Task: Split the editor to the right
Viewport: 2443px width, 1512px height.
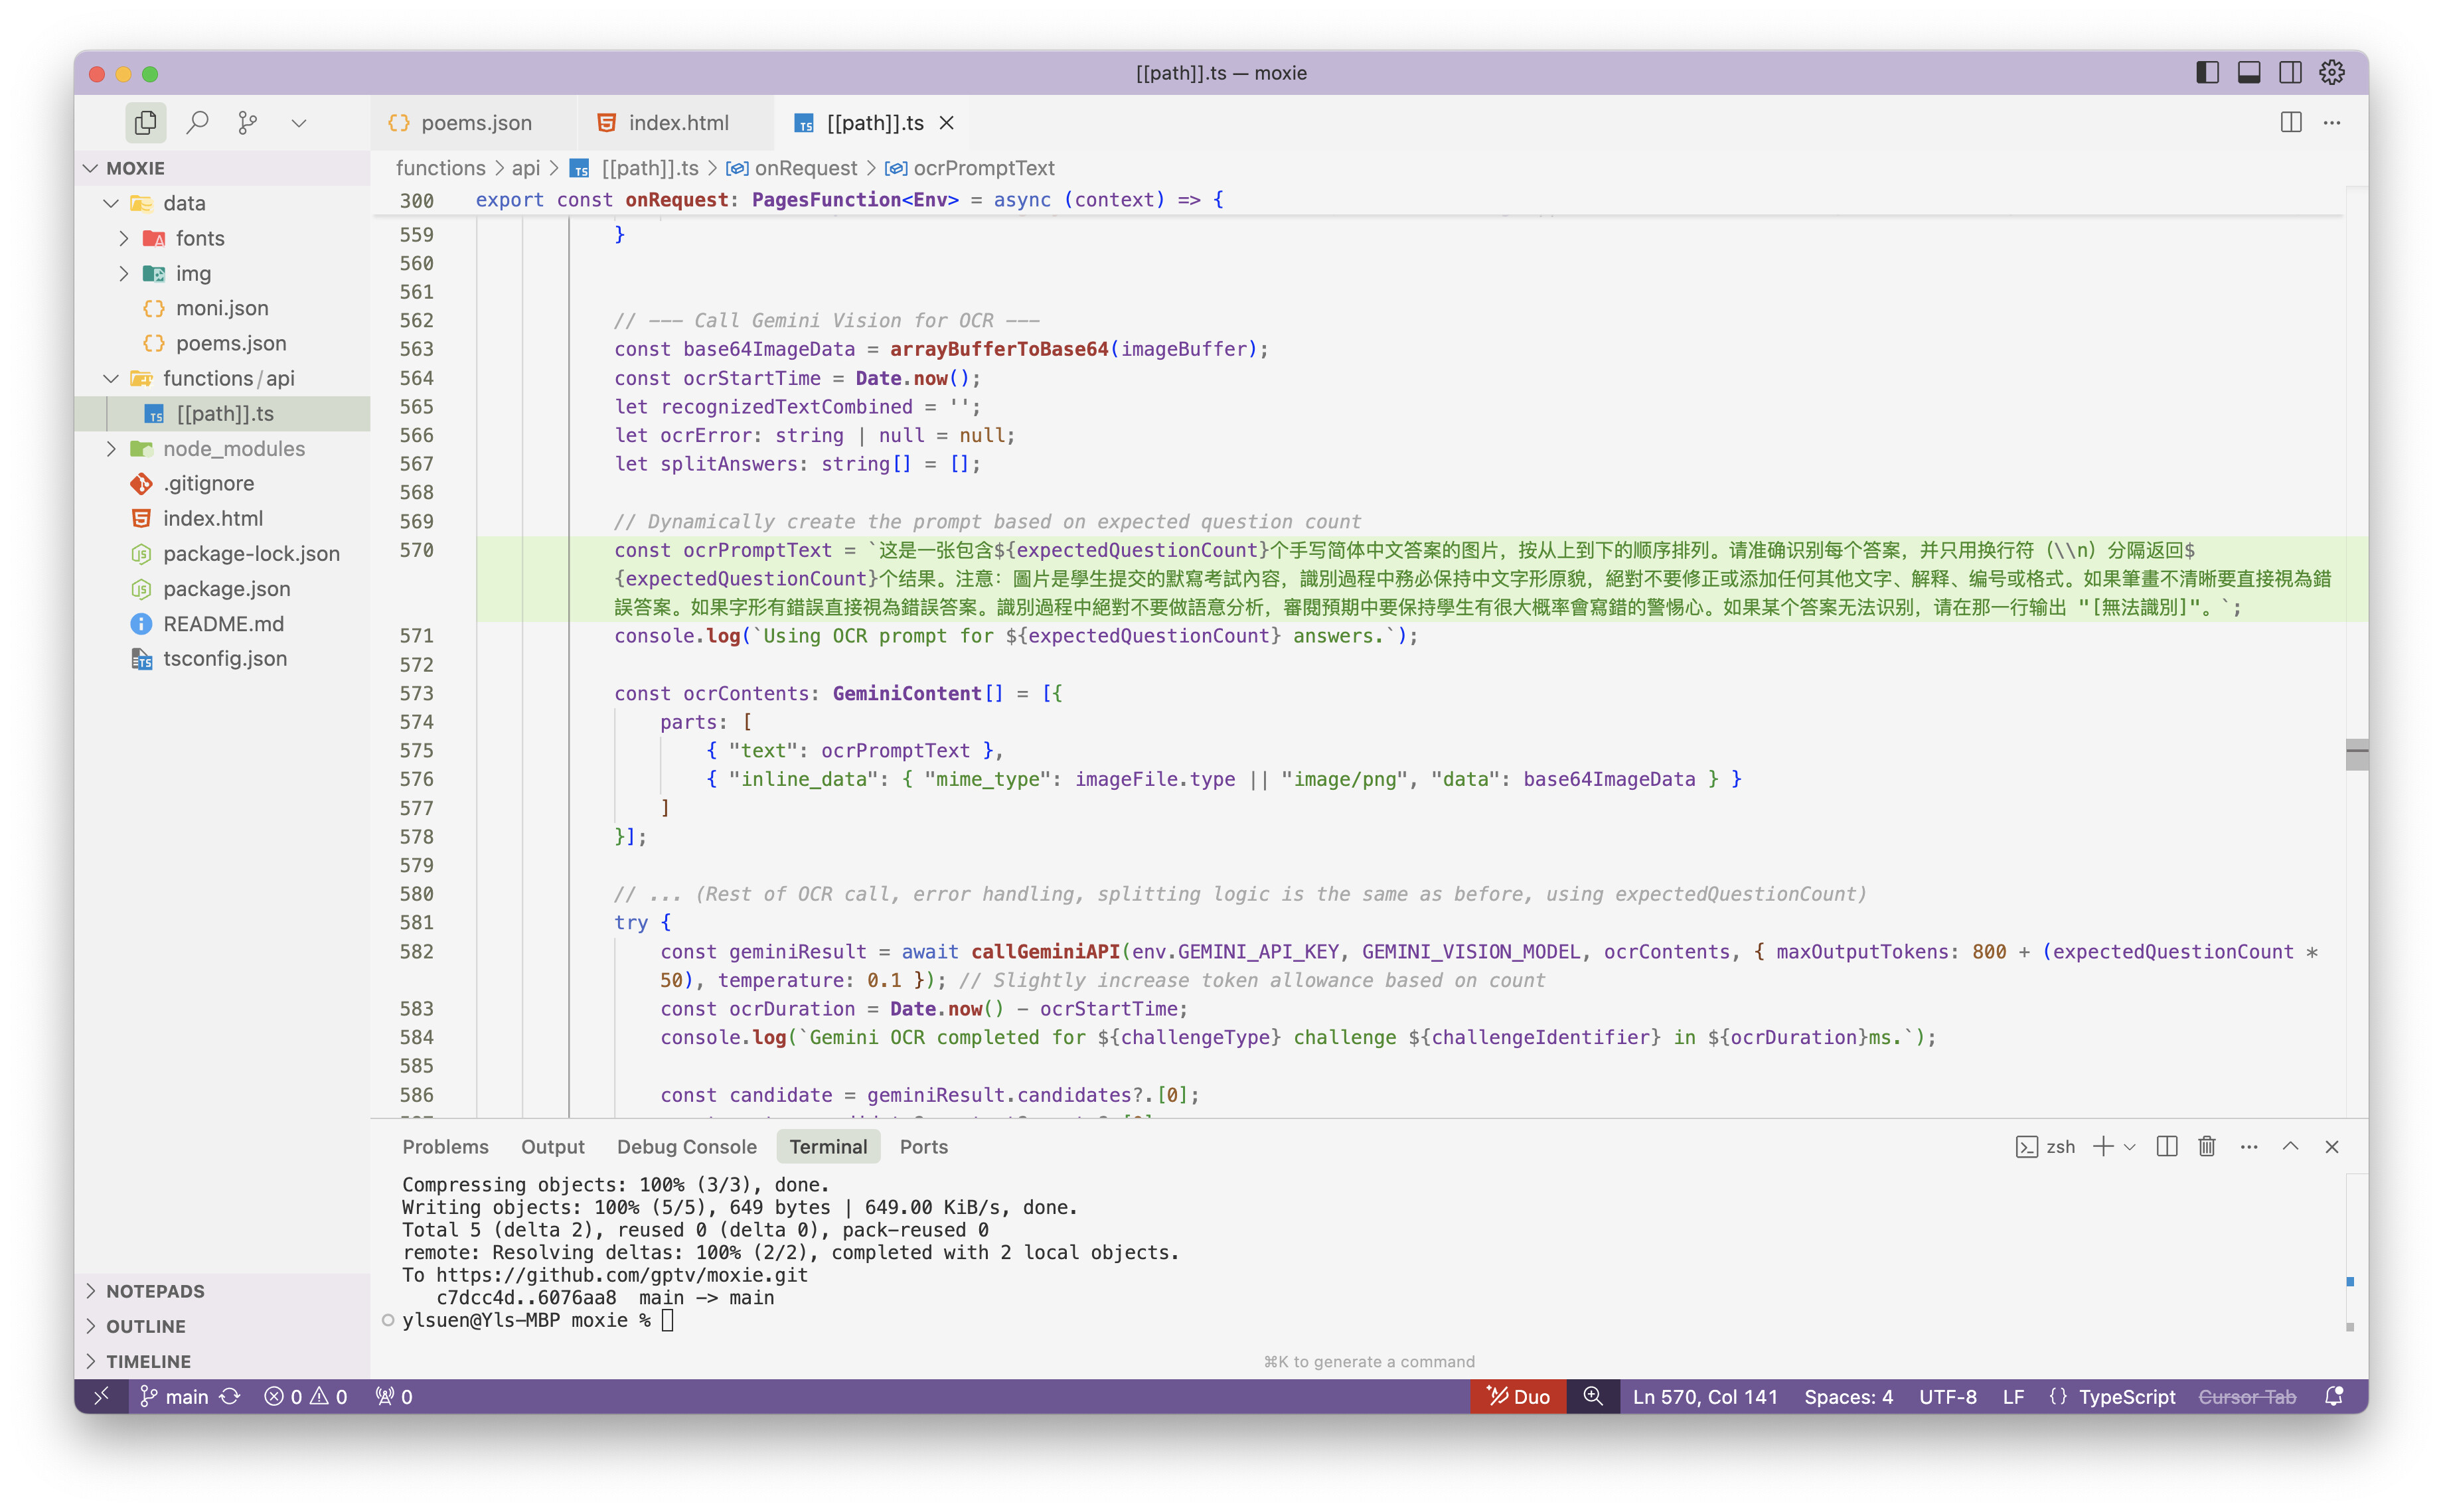Action: (x=2290, y=122)
